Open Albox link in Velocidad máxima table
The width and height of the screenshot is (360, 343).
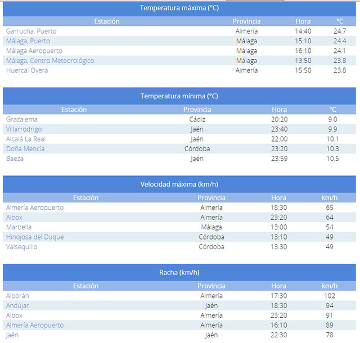(x=14, y=218)
